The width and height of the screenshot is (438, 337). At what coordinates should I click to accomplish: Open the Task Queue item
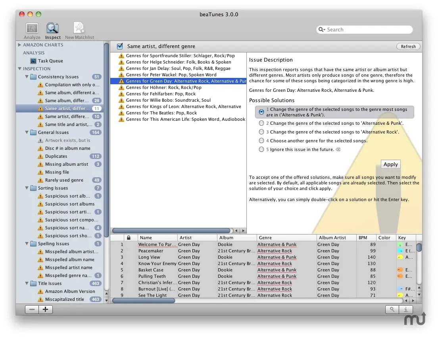click(50, 61)
